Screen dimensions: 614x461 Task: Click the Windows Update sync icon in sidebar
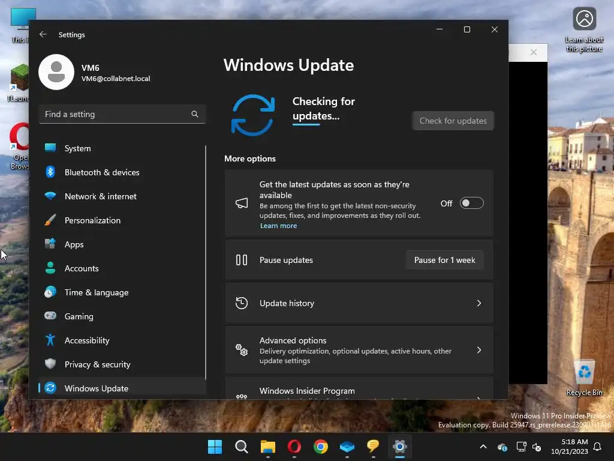coord(50,388)
